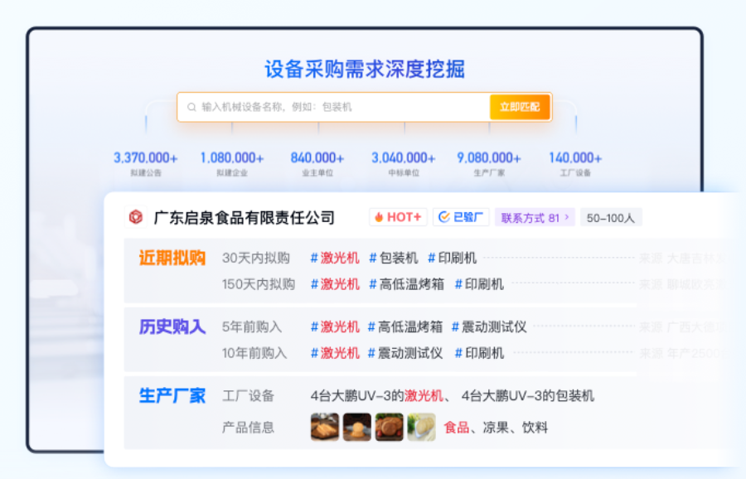Click the red company logo icon

(x=135, y=217)
